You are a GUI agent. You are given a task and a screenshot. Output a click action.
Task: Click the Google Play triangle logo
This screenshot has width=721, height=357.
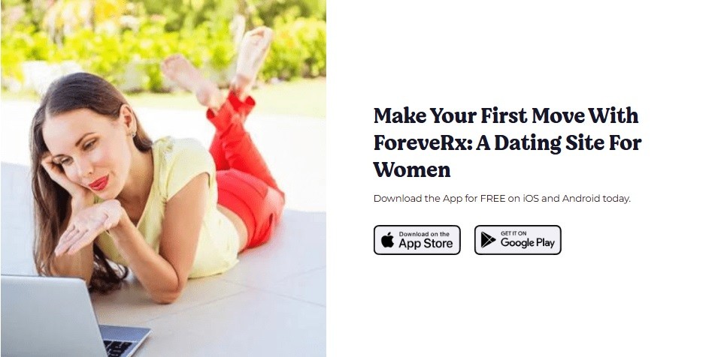(488, 239)
